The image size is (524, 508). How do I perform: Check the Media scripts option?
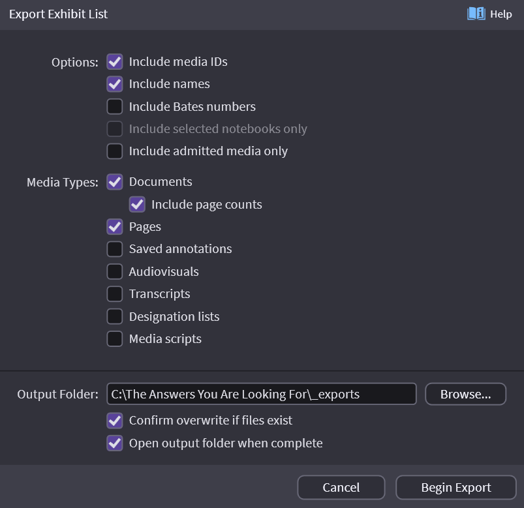[115, 339]
